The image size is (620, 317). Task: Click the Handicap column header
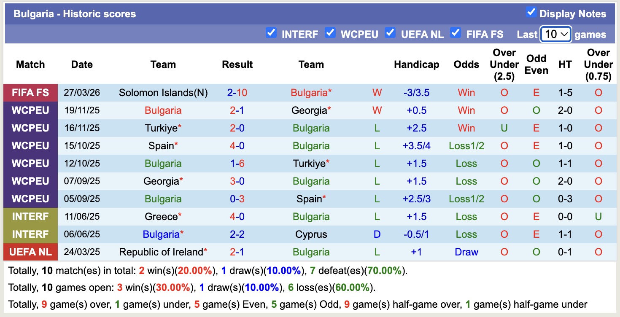click(x=416, y=64)
